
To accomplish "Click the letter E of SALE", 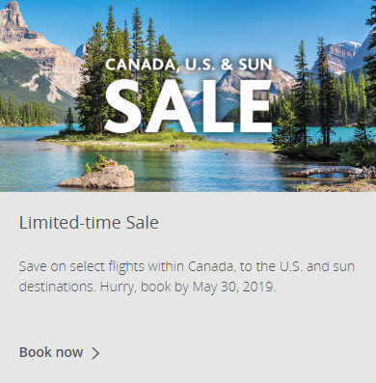I will [255, 106].
